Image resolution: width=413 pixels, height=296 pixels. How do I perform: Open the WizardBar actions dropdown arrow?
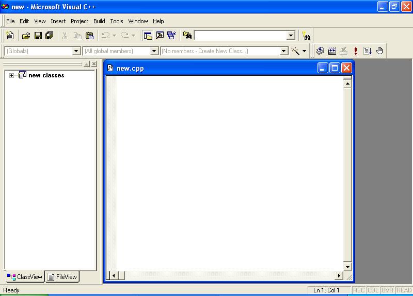(x=304, y=51)
